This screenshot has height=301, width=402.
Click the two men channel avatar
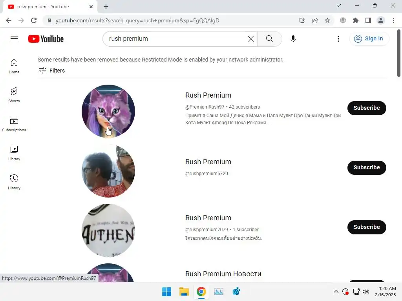click(x=108, y=171)
